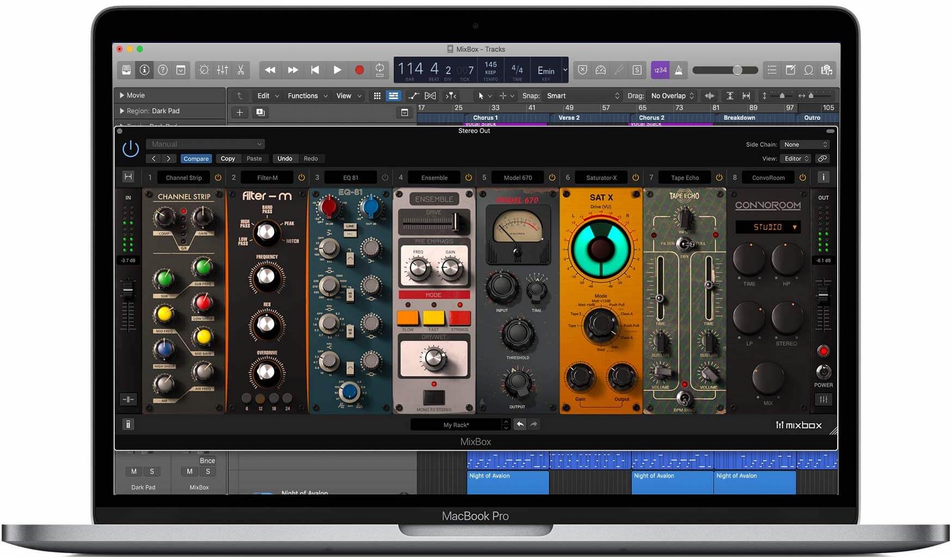Adjust the MixBox input level fader
The height and width of the screenshot is (557, 952).
(x=128, y=290)
